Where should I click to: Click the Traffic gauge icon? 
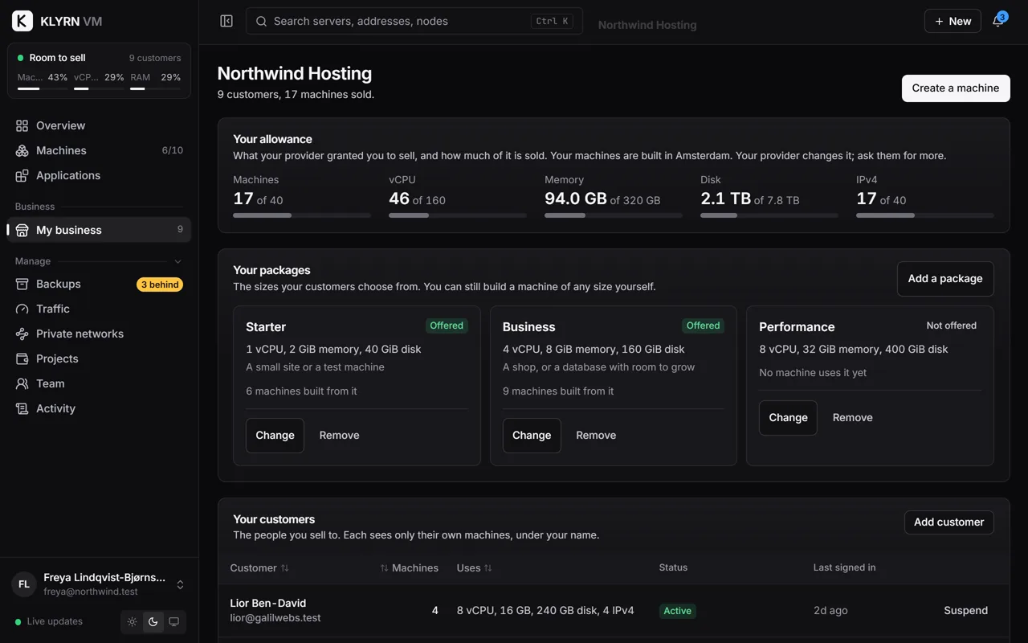coord(22,309)
